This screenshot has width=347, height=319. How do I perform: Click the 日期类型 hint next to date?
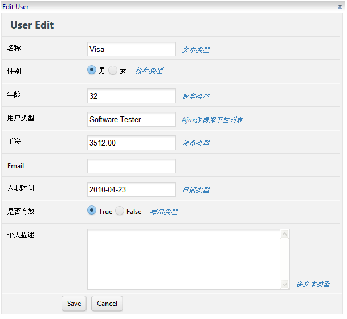tap(195, 190)
